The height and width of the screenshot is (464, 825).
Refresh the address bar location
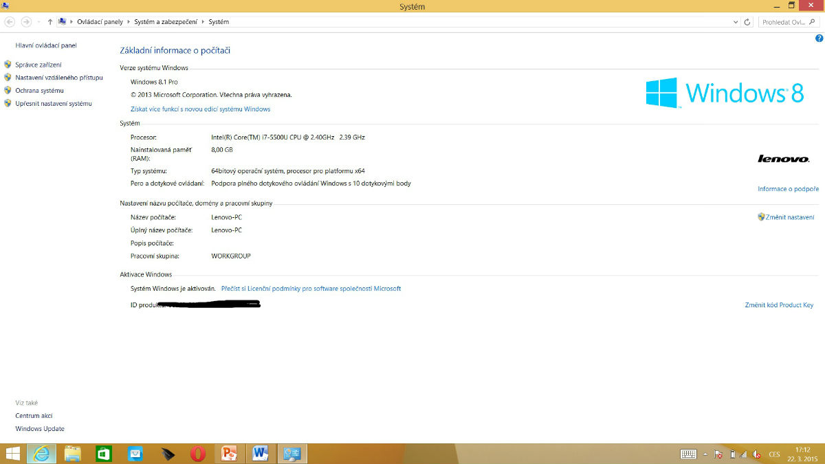pos(748,22)
